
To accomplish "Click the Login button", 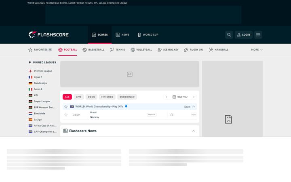I will click(x=243, y=35).
